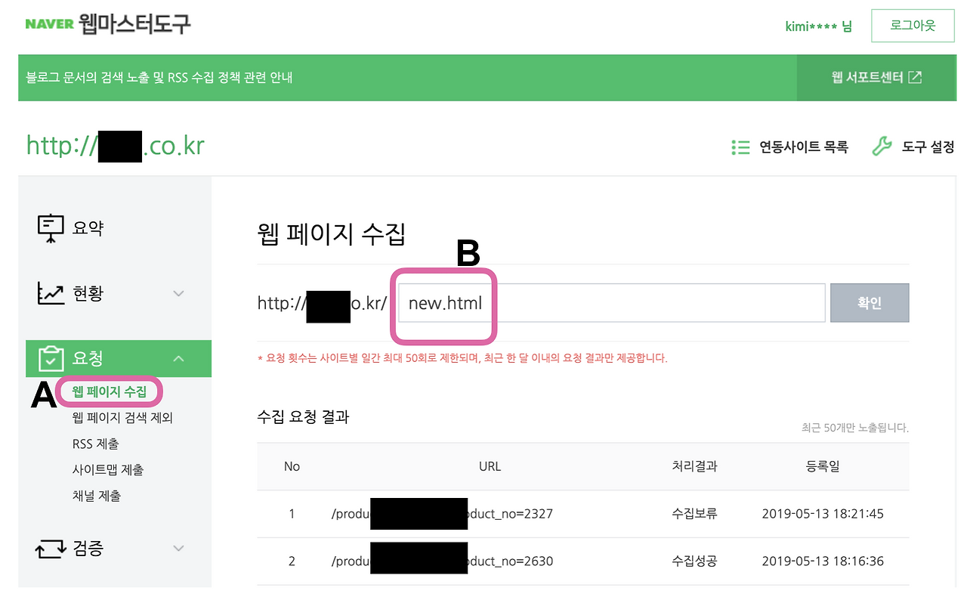Image resolution: width=967 pixels, height=603 pixels.
Task: Expand the 현황 section chevron
Action: (178, 293)
